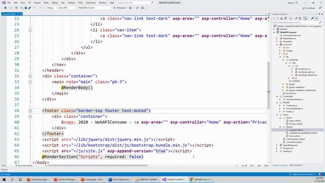Click the Home icon in Solution Explorer toolbar
325x183 pixels.
[x=281, y=18]
